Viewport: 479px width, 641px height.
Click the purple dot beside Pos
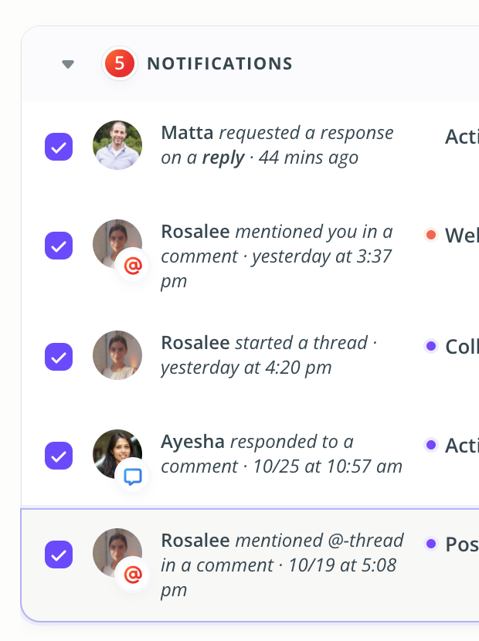point(431,544)
